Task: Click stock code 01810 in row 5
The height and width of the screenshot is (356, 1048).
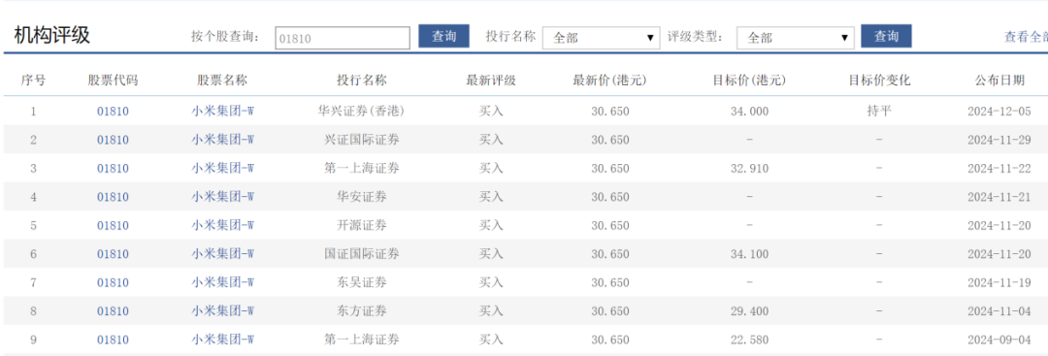Action: [x=113, y=226]
